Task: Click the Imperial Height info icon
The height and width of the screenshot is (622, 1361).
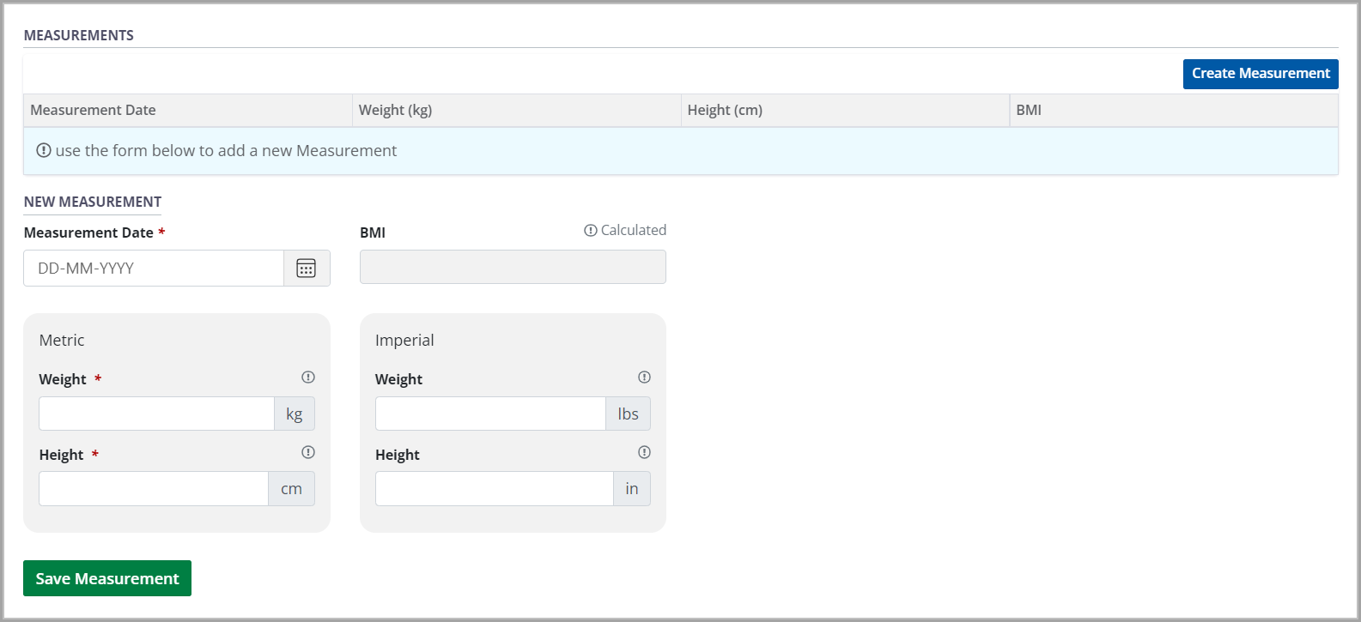Action: (x=644, y=452)
